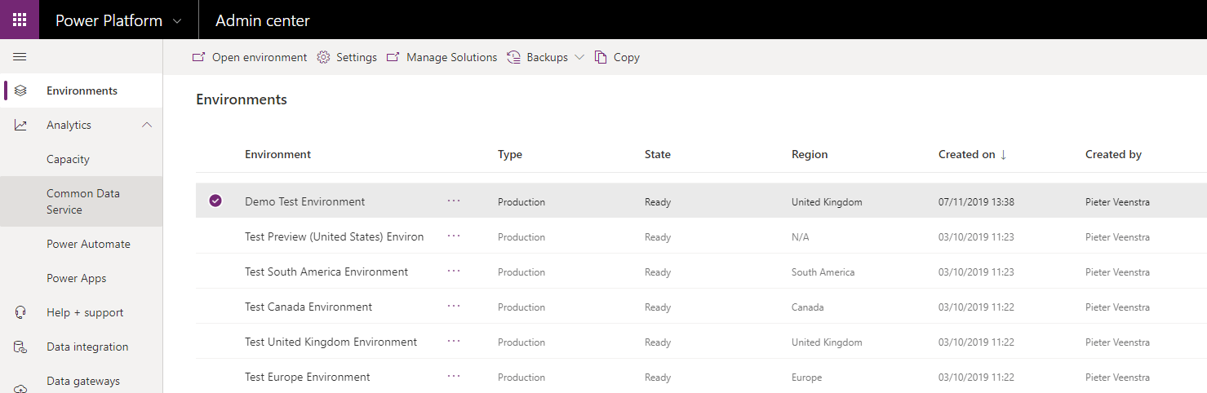Click the Environments page heading
The height and width of the screenshot is (393, 1207).
pos(242,99)
